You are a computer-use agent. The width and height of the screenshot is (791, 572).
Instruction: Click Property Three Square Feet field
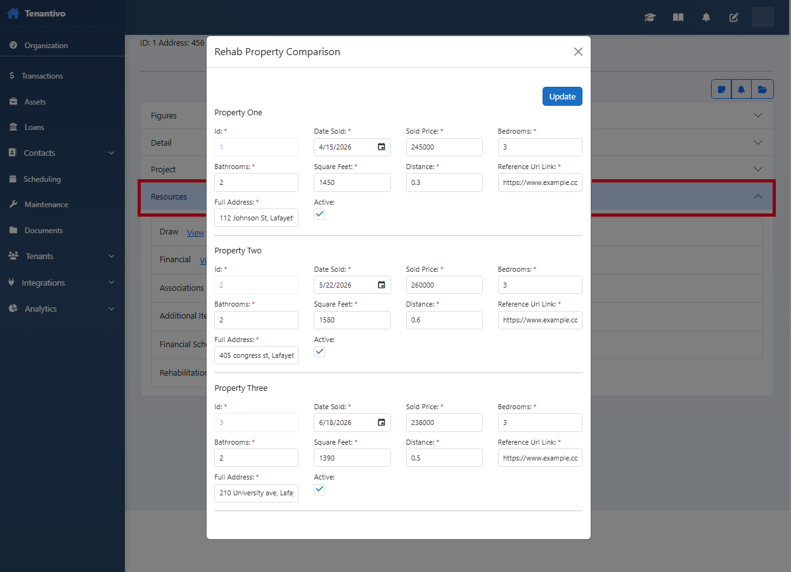tap(352, 457)
